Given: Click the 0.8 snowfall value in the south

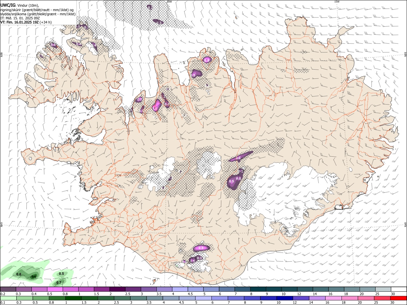Looking at the screenshot, I should (201, 248).
